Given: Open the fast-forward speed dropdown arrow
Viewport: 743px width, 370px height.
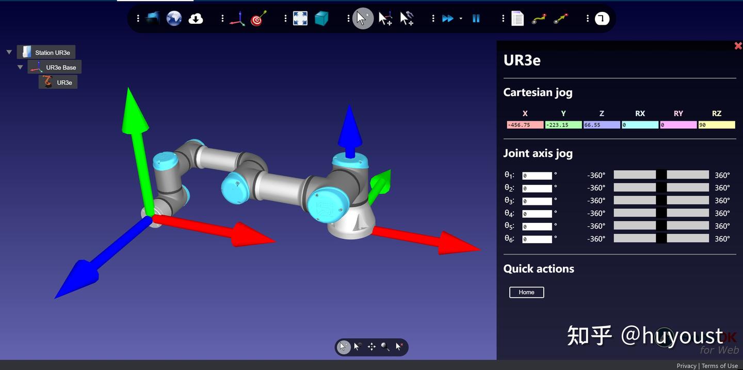Looking at the screenshot, I should tap(461, 19).
